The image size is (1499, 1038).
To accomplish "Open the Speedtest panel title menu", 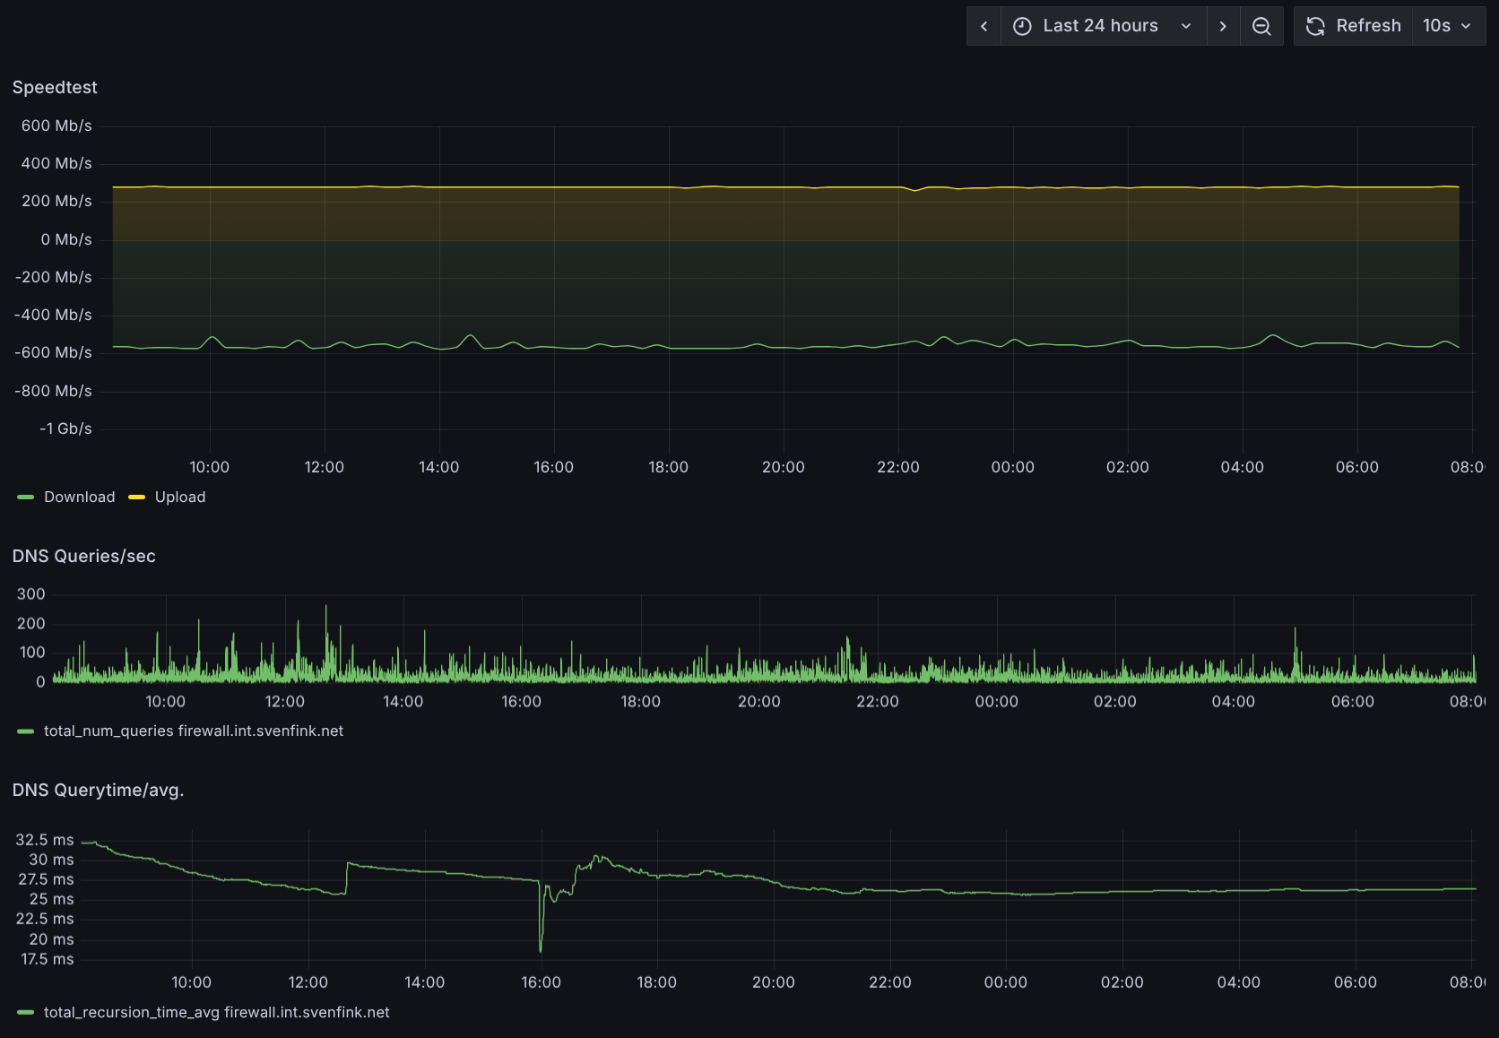I will click(x=55, y=87).
